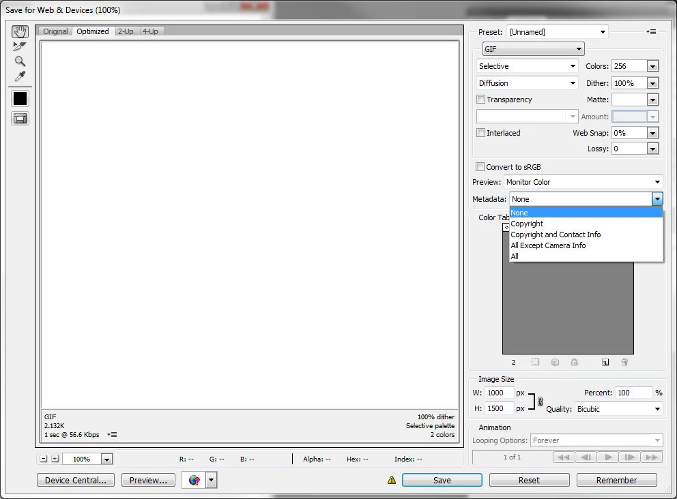Open browser selection dropdown arrow

click(211, 480)
